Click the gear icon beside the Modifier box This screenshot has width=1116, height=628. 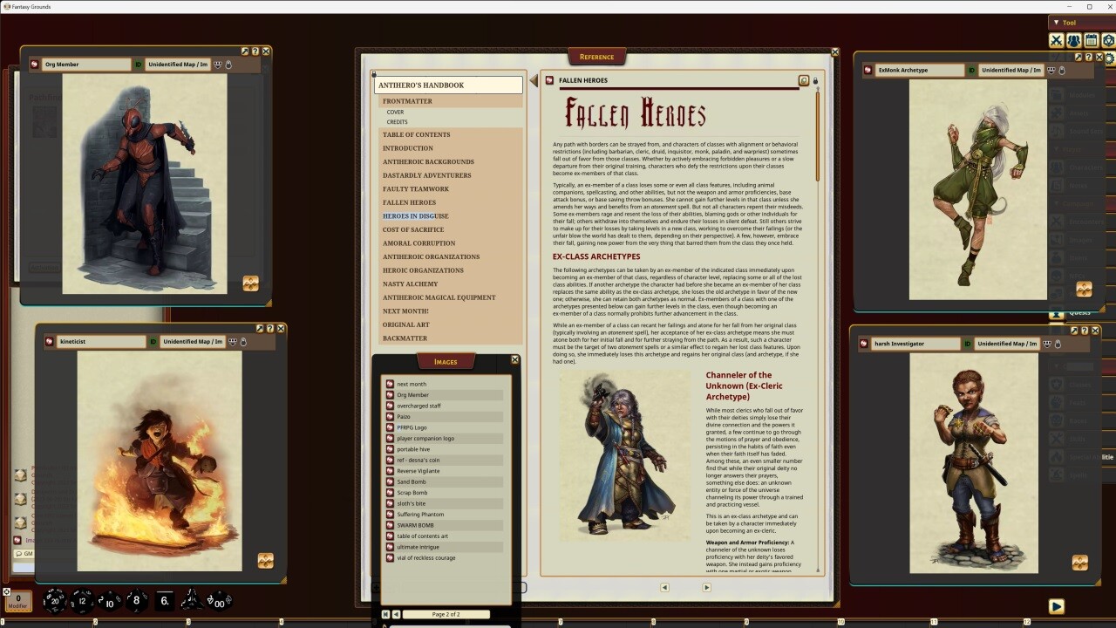click(7, 592)
